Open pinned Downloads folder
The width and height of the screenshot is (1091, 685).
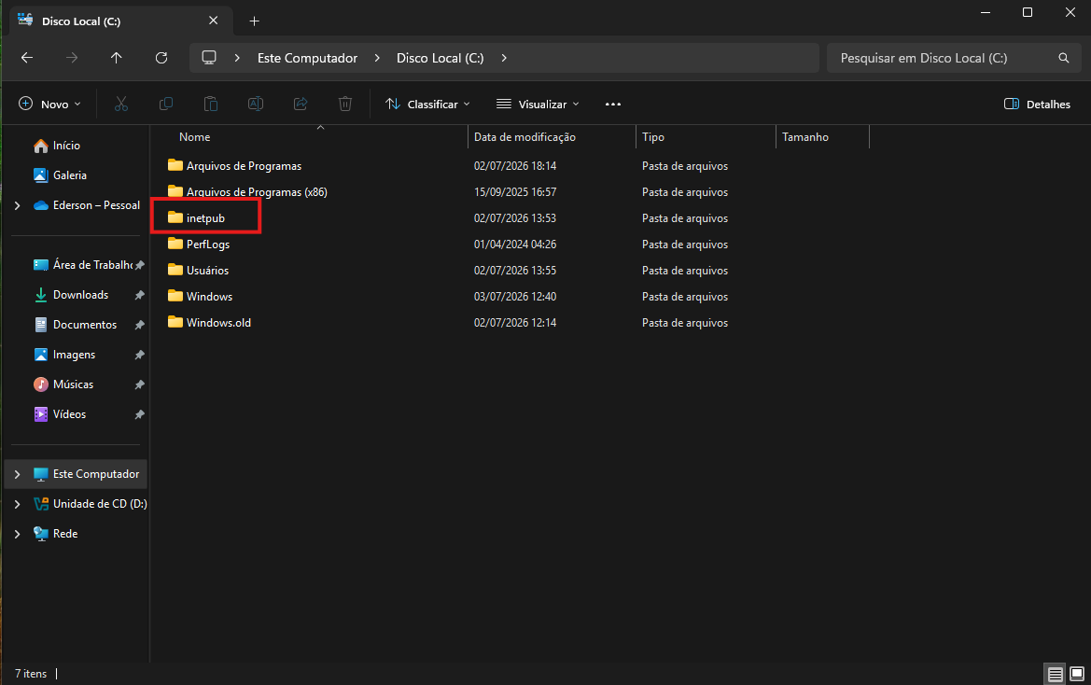80,295
